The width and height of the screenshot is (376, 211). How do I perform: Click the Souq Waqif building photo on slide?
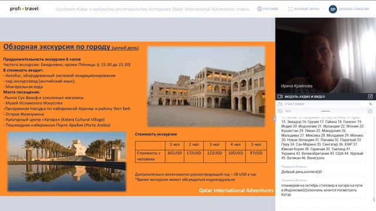(x=206, y=86)
